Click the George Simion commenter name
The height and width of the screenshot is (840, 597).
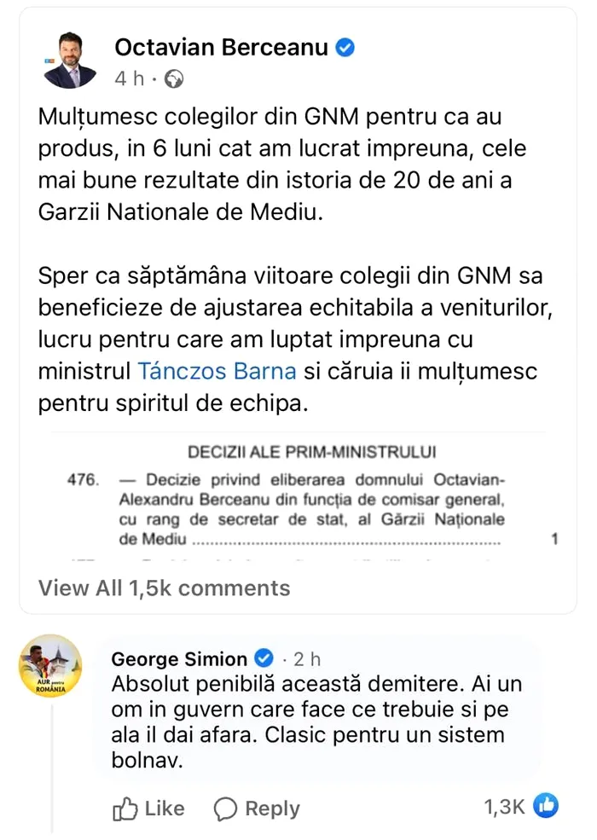(x=179, y=659)
